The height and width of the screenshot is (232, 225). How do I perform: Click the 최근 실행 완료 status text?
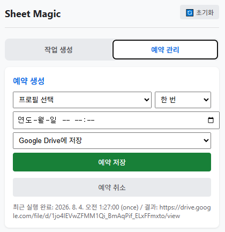point(33,207)
